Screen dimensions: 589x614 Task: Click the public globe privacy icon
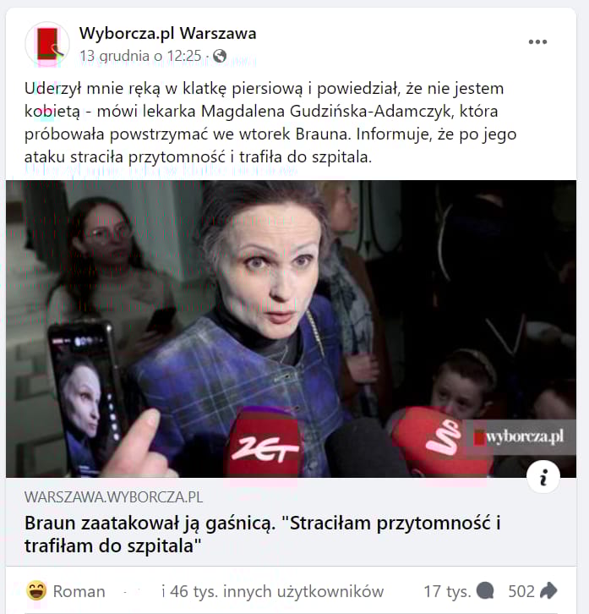point(220,56)
